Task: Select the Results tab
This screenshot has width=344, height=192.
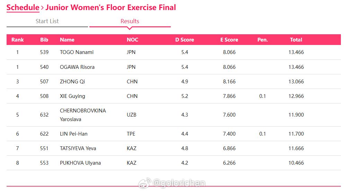Action: pyautogui.click(x=130, y=21)
